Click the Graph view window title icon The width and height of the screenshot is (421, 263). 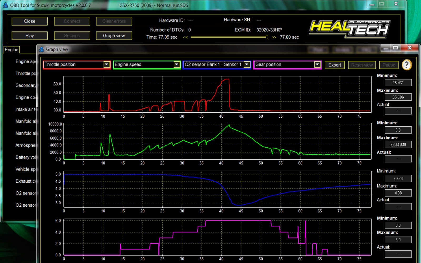pyautogui.click(x=42, y=49)
